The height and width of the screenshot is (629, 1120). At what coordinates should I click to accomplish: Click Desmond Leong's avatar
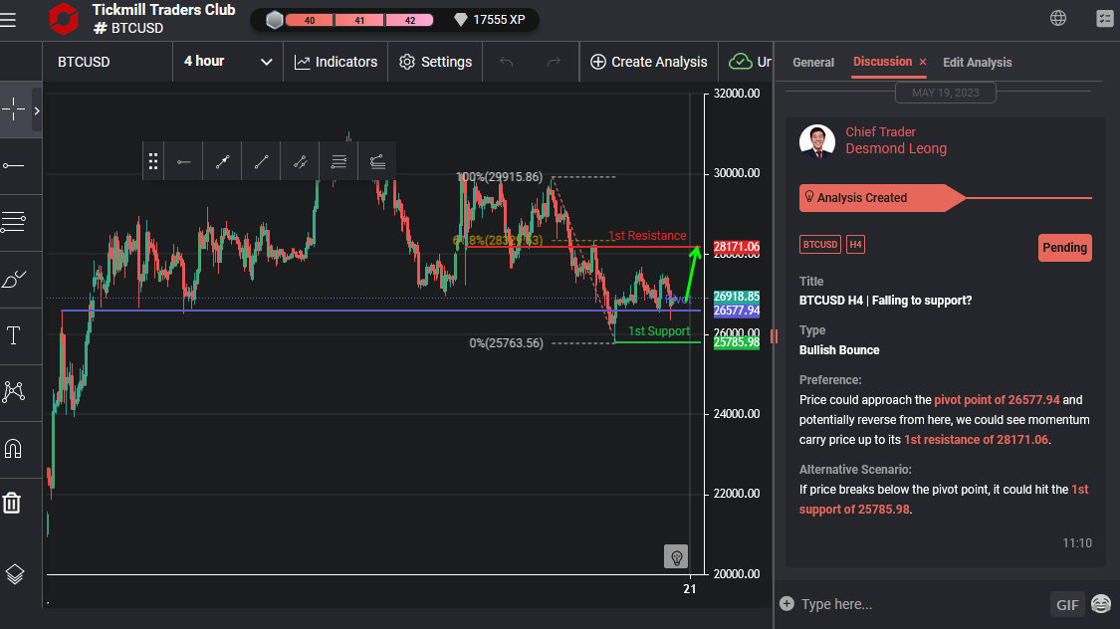tap(817, 141)
